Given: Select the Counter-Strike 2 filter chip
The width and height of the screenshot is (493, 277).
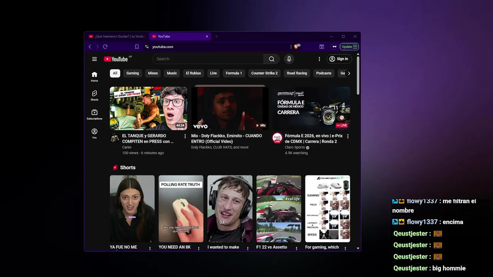Looking at the screenshot, I should pos(264,73).
